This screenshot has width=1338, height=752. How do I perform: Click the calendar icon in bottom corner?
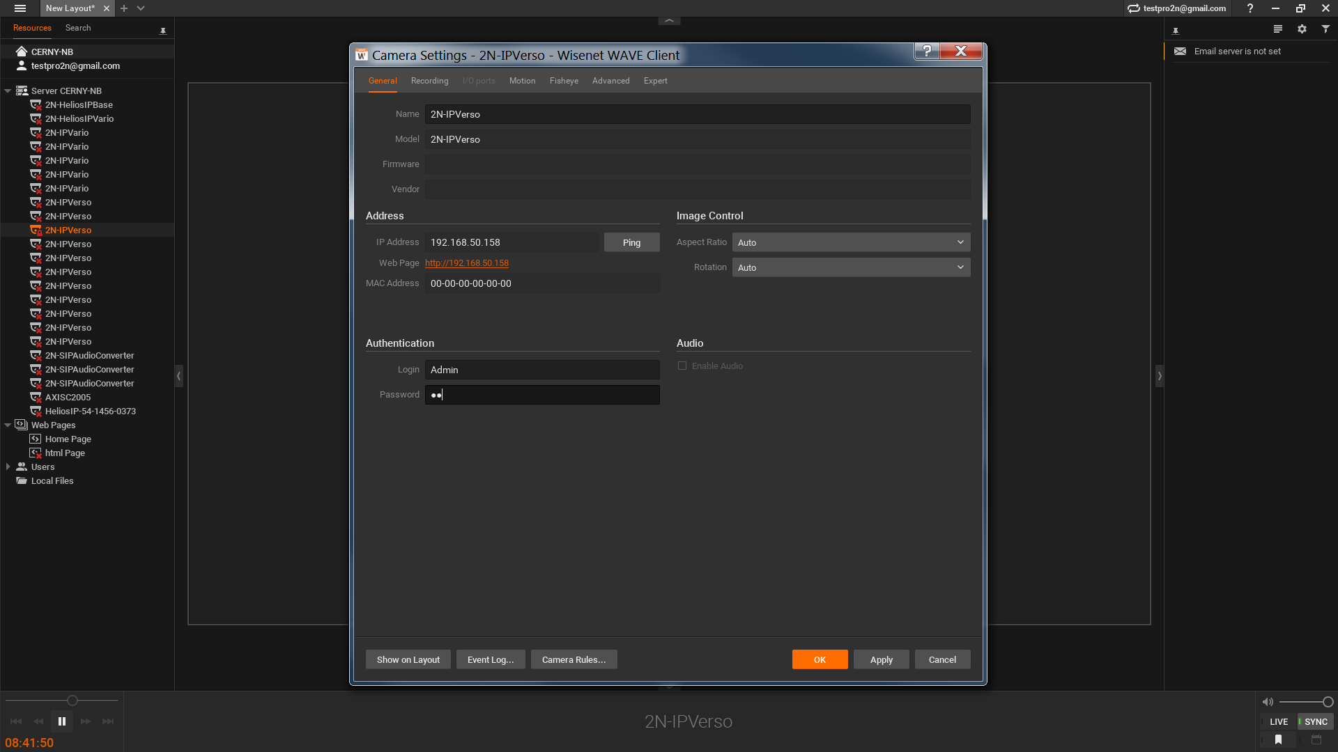1316,739
